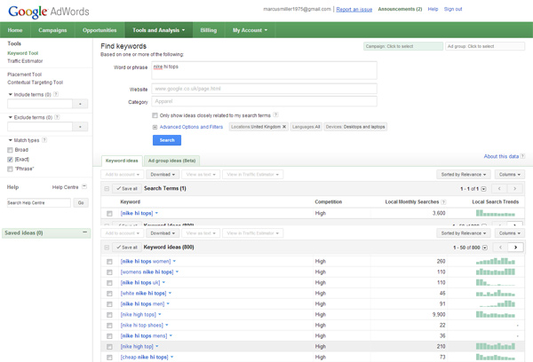Open help icon beside Include terms
The image size is (533, 362).
point(56,94)
